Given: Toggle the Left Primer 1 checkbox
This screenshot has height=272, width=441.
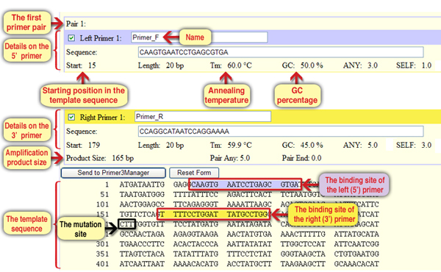Looking at the screenshot, I should [71, 38].
